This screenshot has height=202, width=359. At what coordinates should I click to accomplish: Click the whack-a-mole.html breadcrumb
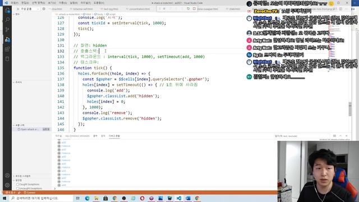(x=69, y=14)
